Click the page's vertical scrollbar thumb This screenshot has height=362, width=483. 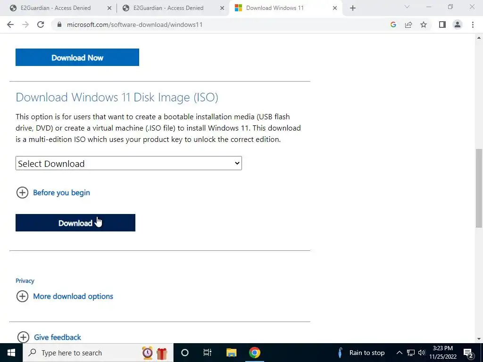tap(479, 188)
